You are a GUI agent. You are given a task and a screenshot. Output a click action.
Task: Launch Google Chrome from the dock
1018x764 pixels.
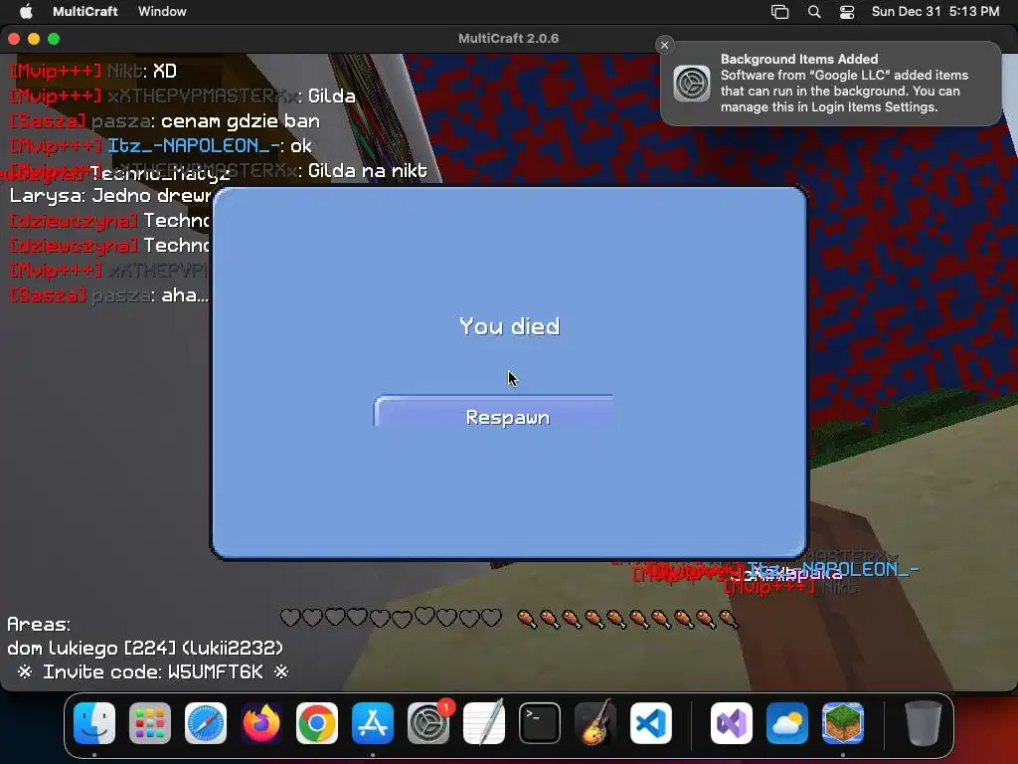point(317,723)
